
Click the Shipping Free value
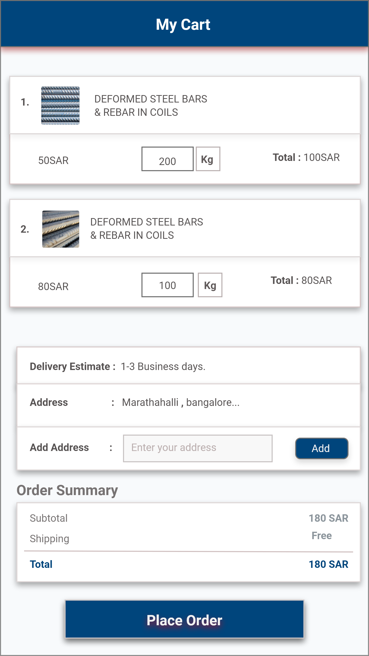[322, 536]
